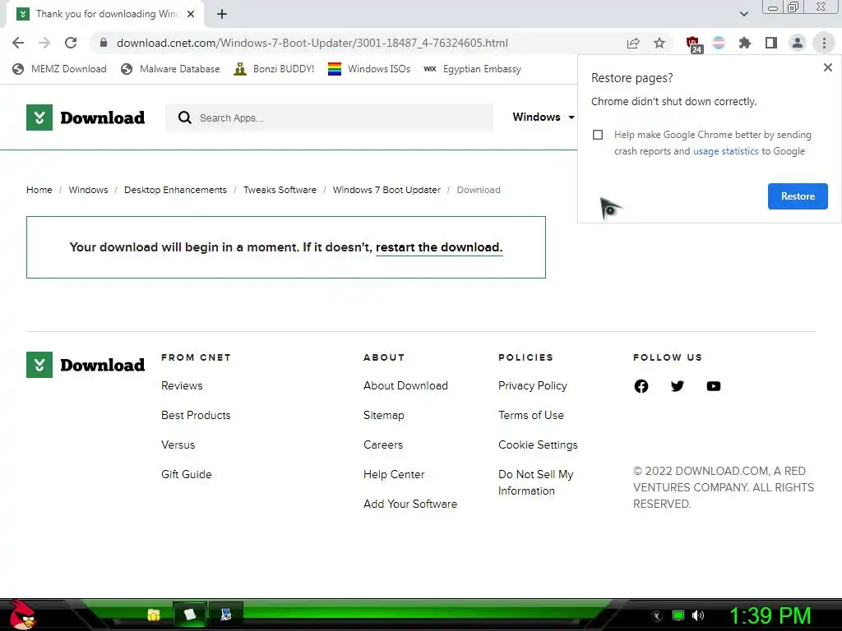Open Cookie Settings link
Screen dimensions: 842x631
point(538,444)
